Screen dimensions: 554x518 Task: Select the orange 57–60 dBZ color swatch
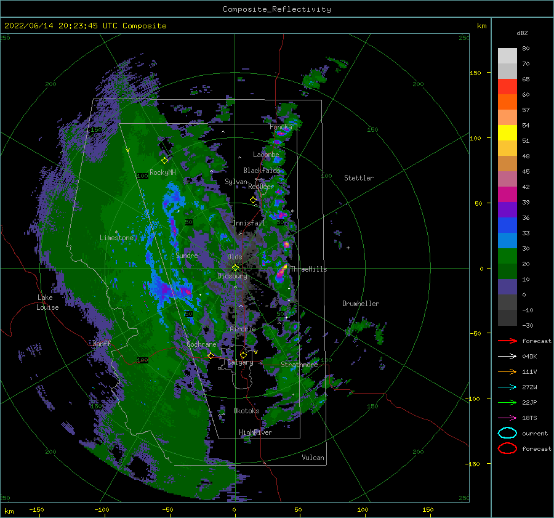tap(507, 102)
